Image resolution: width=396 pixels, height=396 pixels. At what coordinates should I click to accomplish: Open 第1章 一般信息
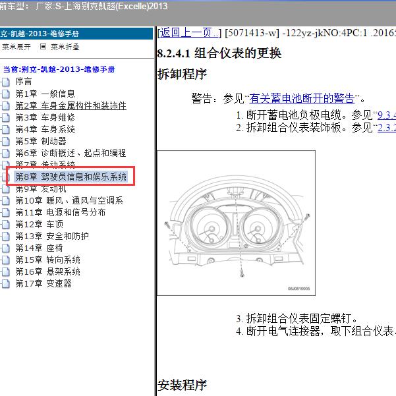pyautogui.click(x=45, y=94)
